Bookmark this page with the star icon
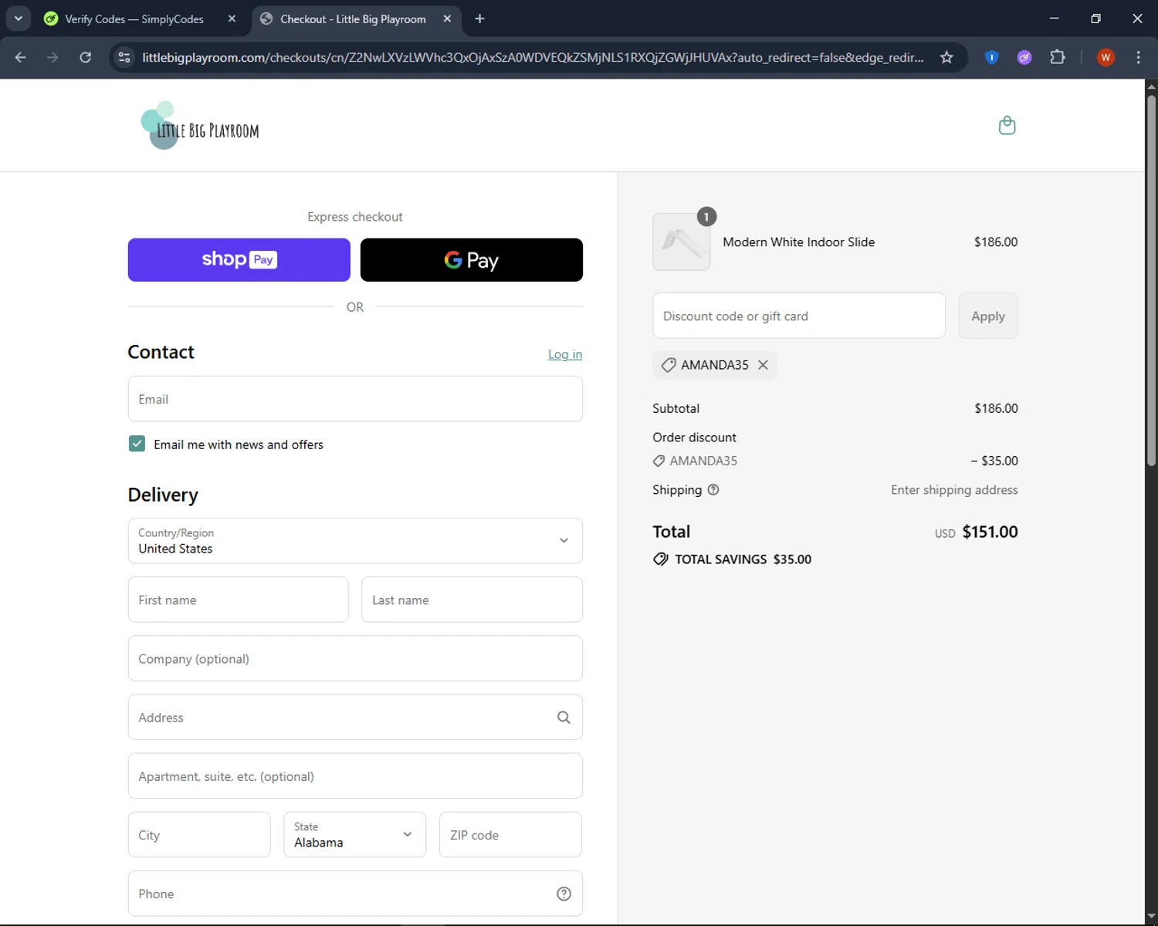 946,57
